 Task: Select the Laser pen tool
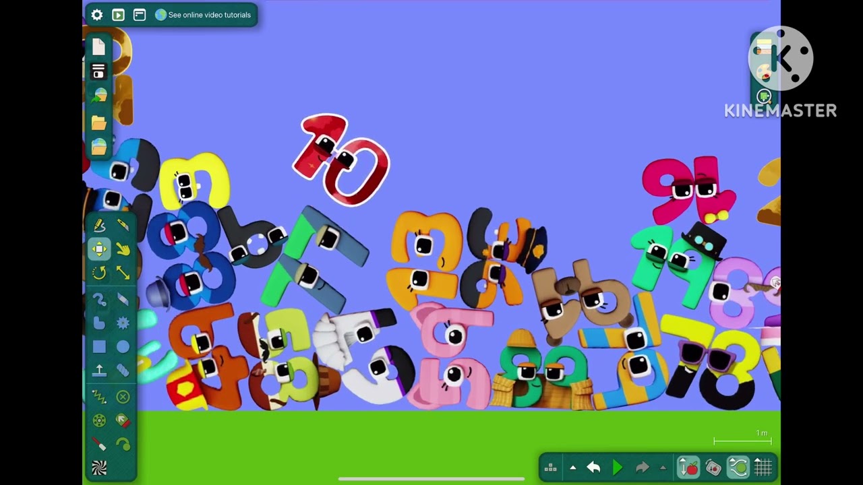tap(99, 445)
